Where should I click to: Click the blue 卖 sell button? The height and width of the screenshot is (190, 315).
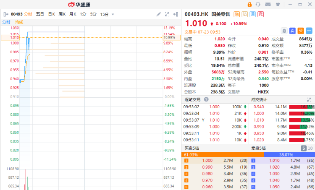coord(292,31)
